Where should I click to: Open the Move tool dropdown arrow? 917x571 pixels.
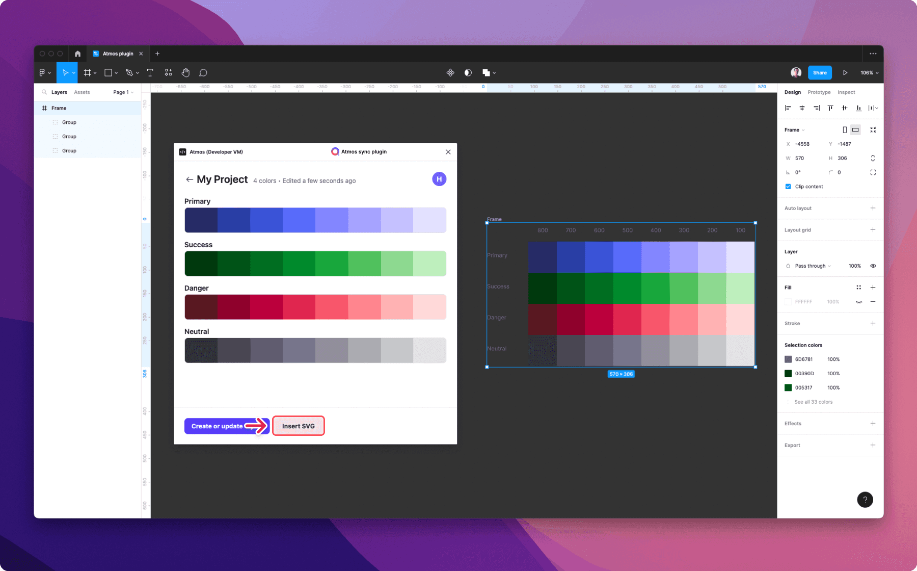coord(73,72)
